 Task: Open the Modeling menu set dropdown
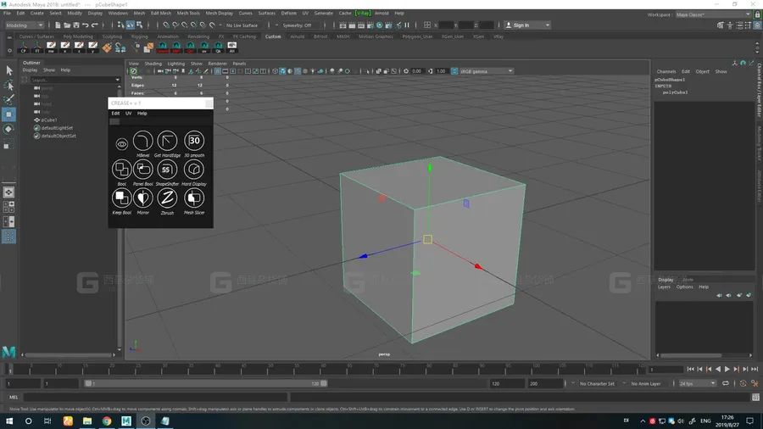24,25
